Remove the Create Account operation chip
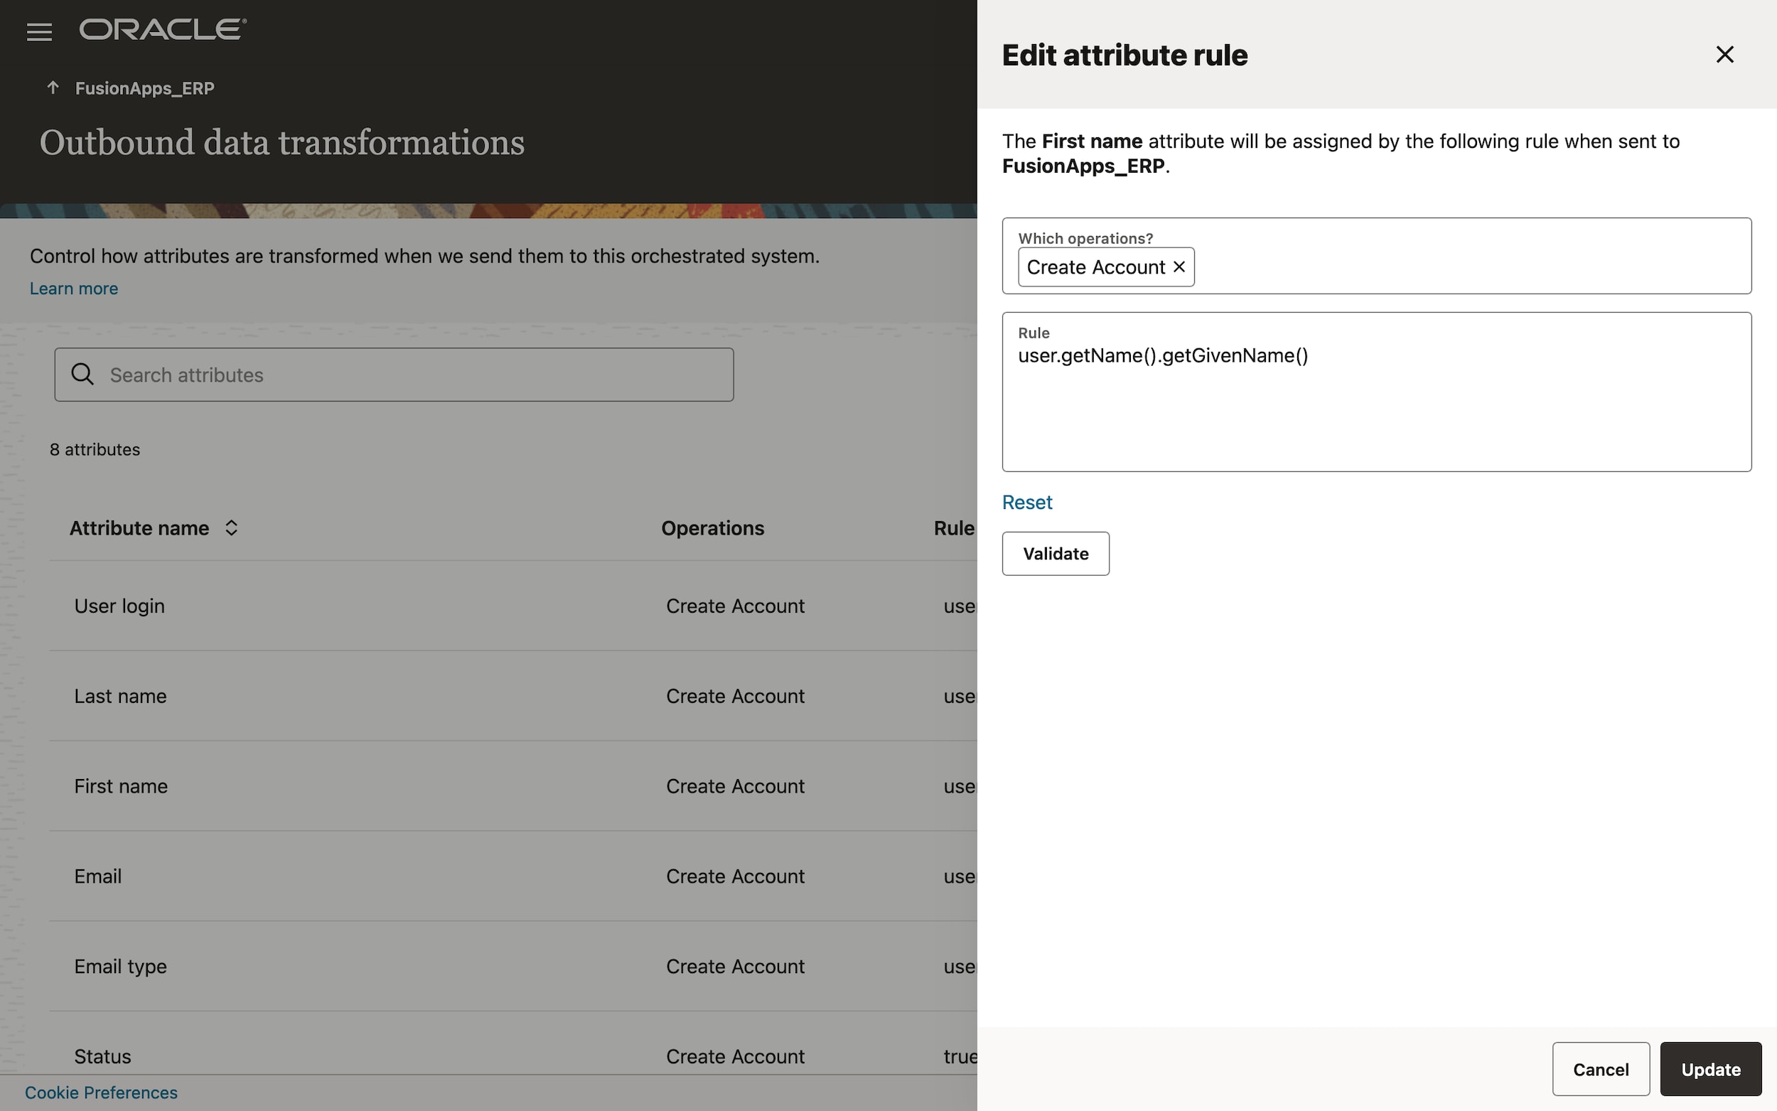This screenshot has height=1111, width=1777. [1179, 267]
